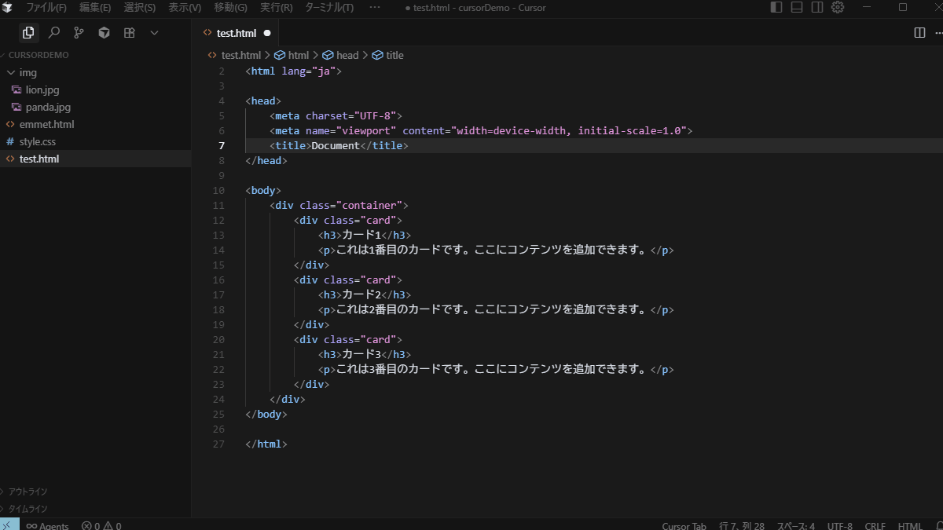Click title in the breadcrumb path

pyautogui.click(x=394, y=56)
